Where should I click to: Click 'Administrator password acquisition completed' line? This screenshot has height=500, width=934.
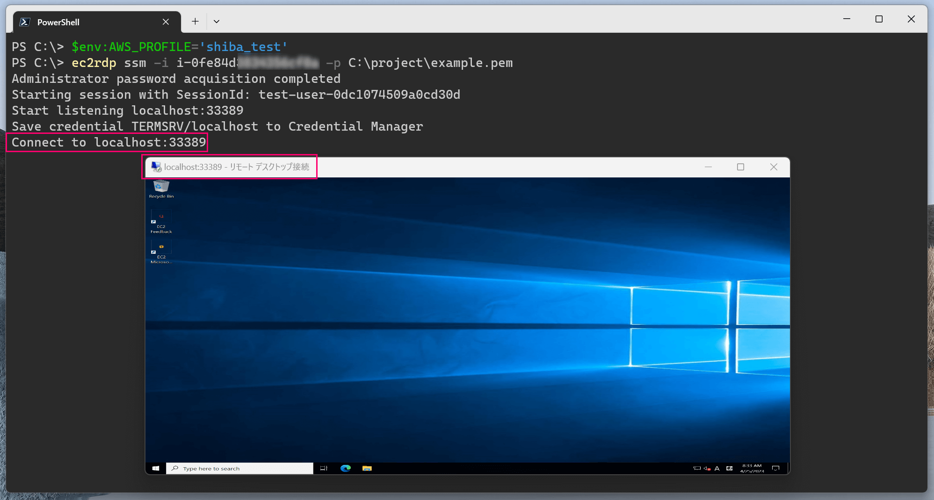tap(176, 79)
